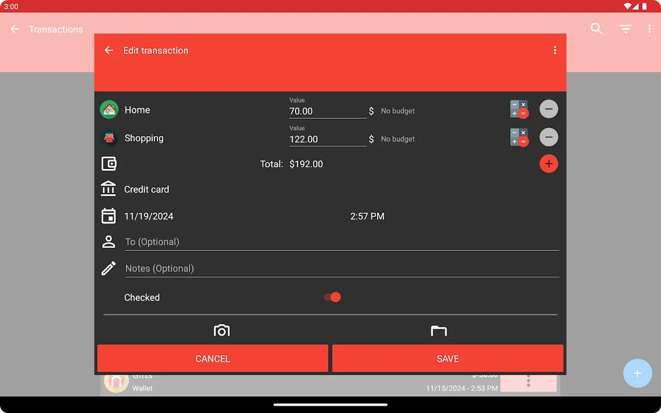Screen dimensions: 661x413
Task: Tap the folder icon to attach file
Action: [438, 331]
